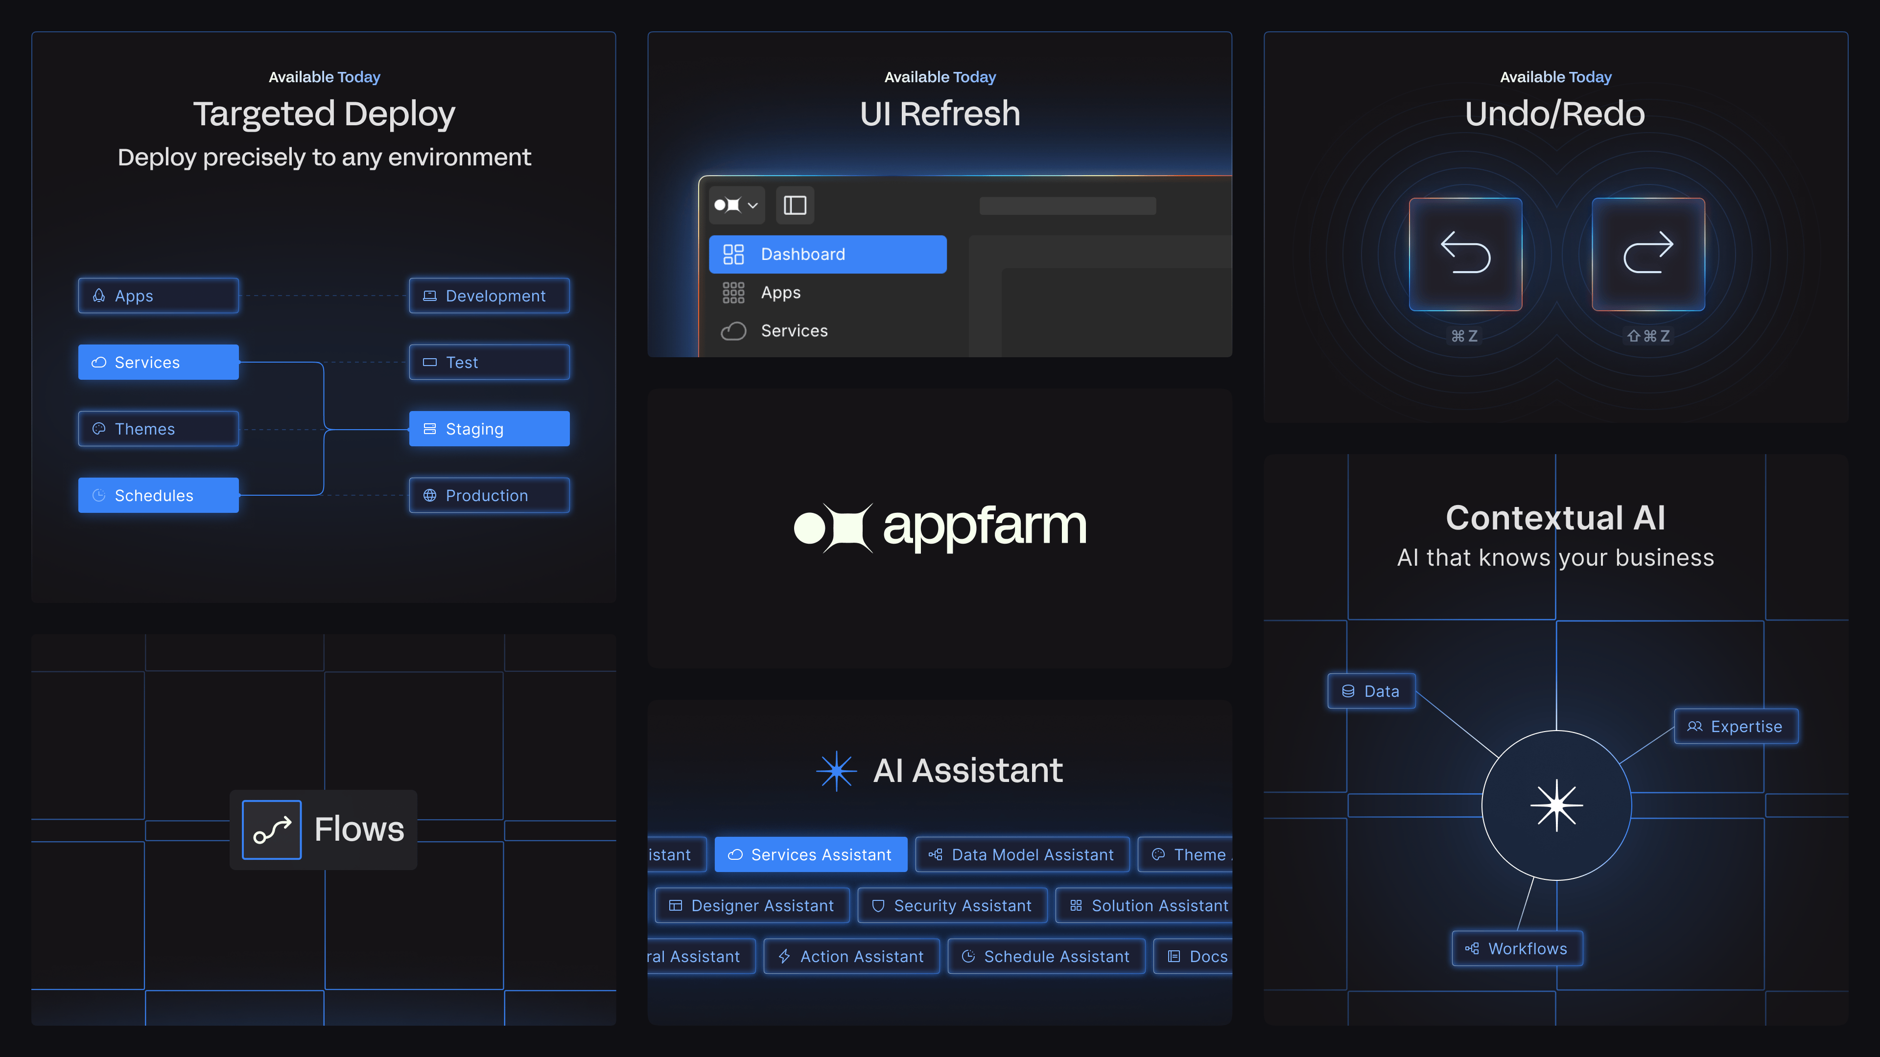Viewport: 1880px width, 1057px height.
Task: Select the Services Assistant chip
Action: [811, 854]
